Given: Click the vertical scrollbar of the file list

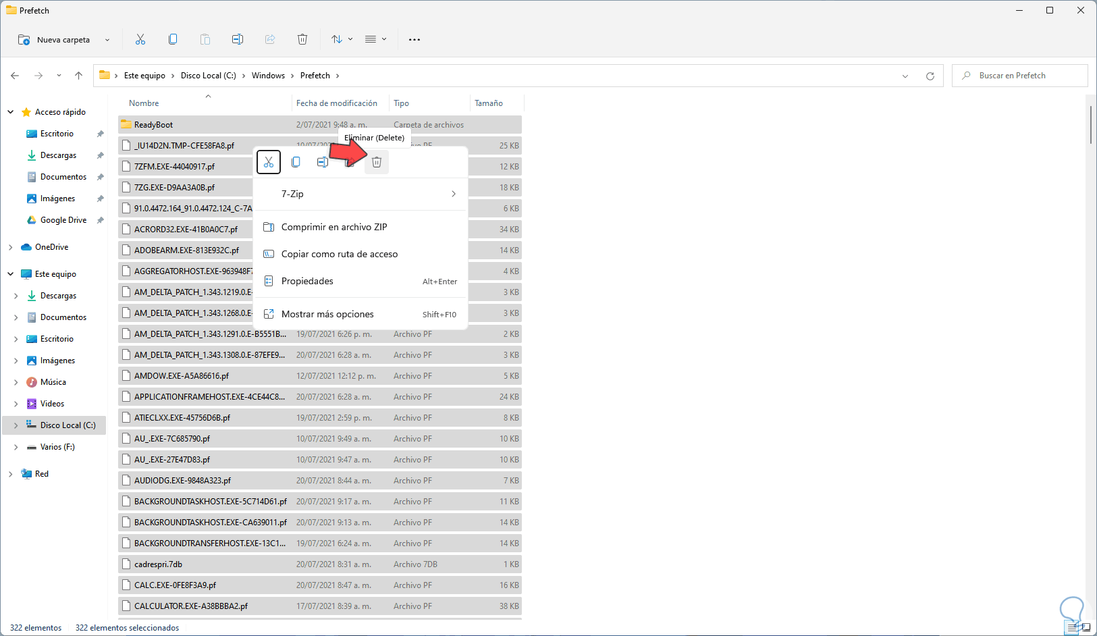Looking at the screenshot, I should click(1090, 124).
